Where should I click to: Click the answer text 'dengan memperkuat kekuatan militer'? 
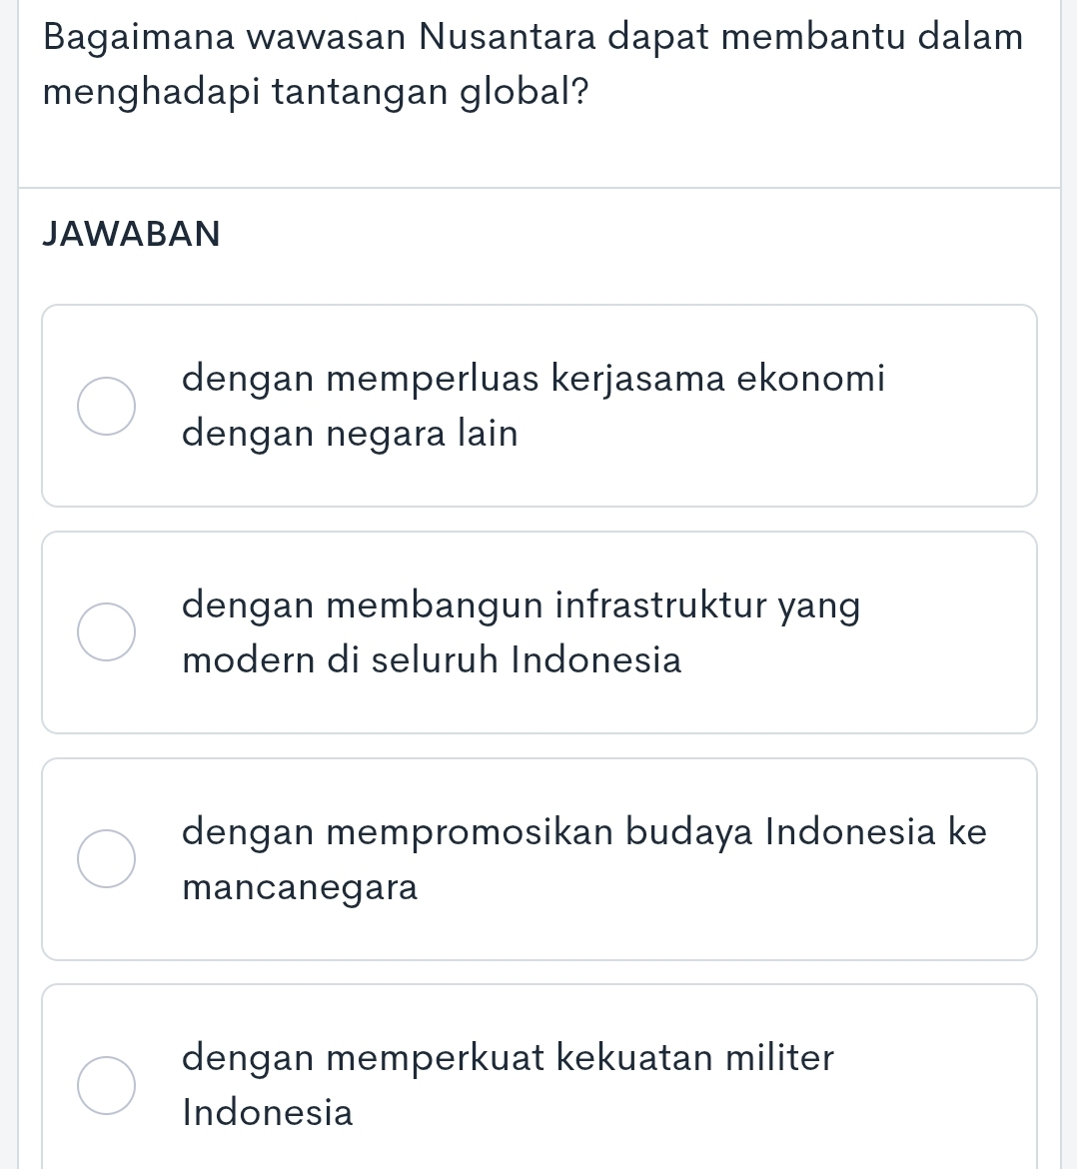[x=508, y=1057]
